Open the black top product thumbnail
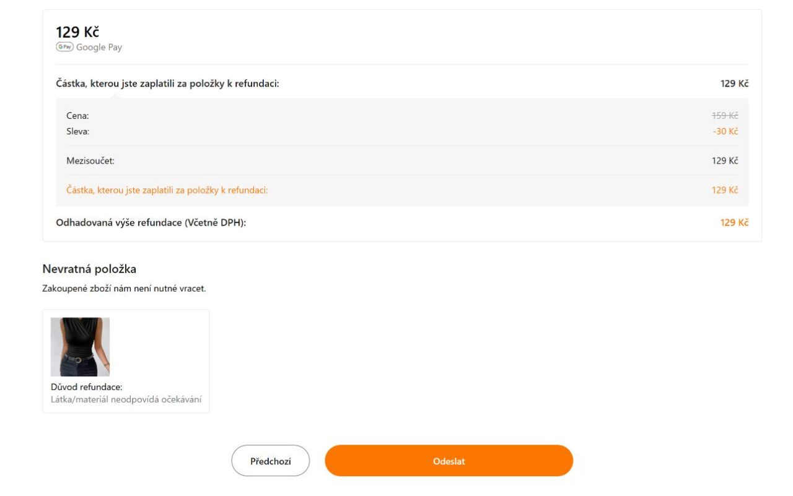Viewport: 793px width, 496px height. click(x=80, y=347)
